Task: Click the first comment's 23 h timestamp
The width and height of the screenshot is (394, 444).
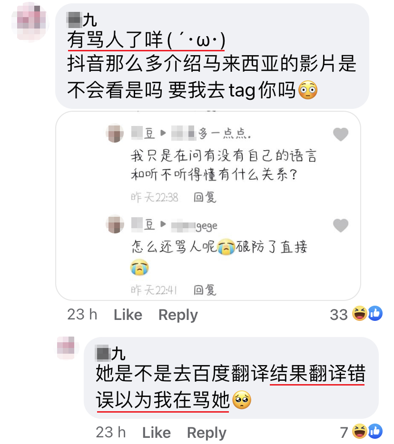Action: click(82, 315)
